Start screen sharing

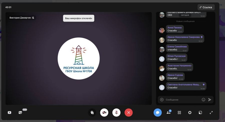pos(9,112)
